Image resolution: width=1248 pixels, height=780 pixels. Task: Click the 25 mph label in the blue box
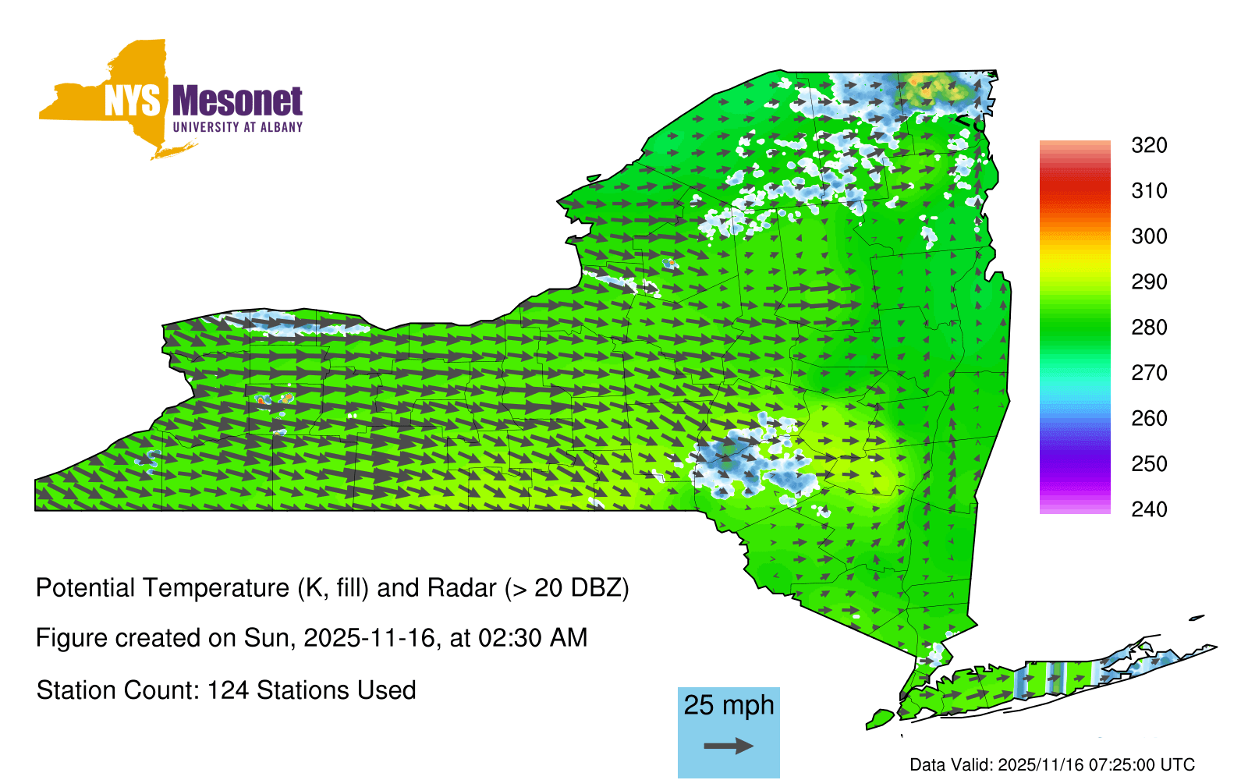729,705
